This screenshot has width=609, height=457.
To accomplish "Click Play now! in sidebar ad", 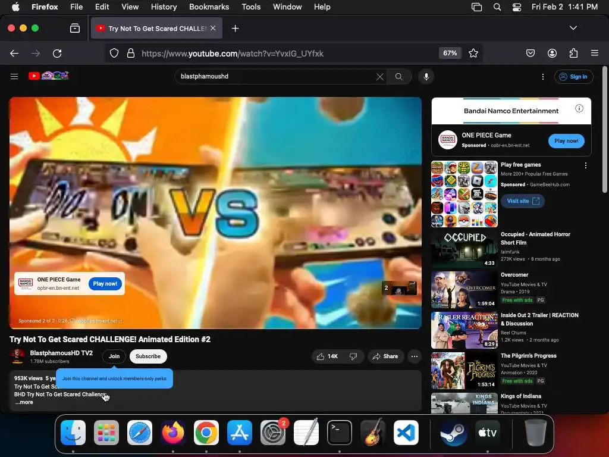I will (x=566, y=141).
